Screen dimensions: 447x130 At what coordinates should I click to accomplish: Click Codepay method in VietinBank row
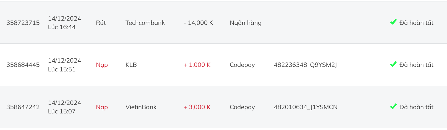(242, 107)
